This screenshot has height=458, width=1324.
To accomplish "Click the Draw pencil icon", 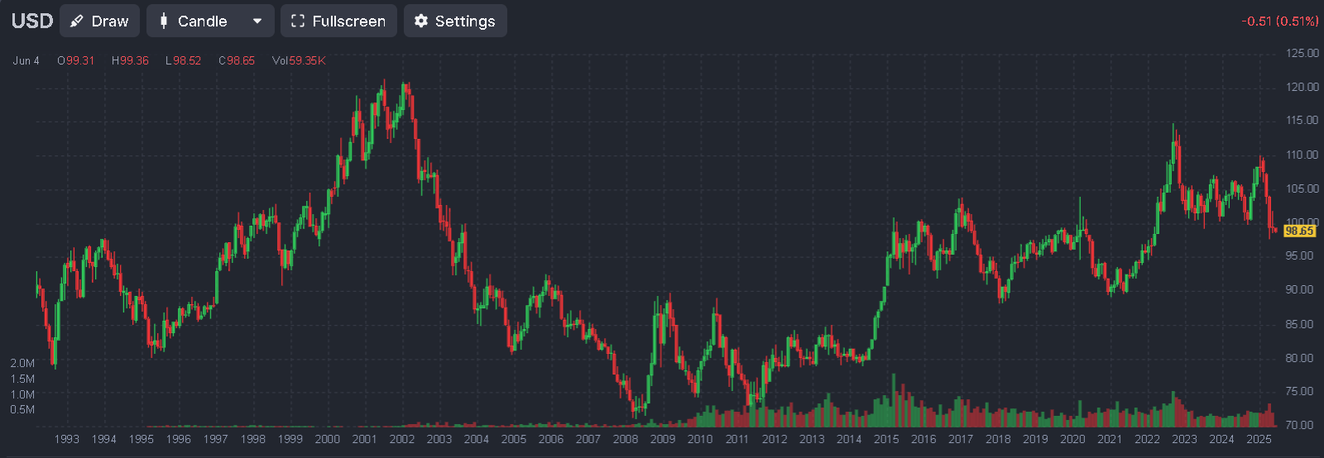I will [77, 21].
